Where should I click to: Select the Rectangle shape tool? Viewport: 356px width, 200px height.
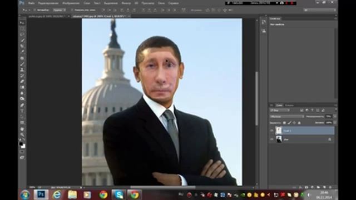tap(22, 123)
